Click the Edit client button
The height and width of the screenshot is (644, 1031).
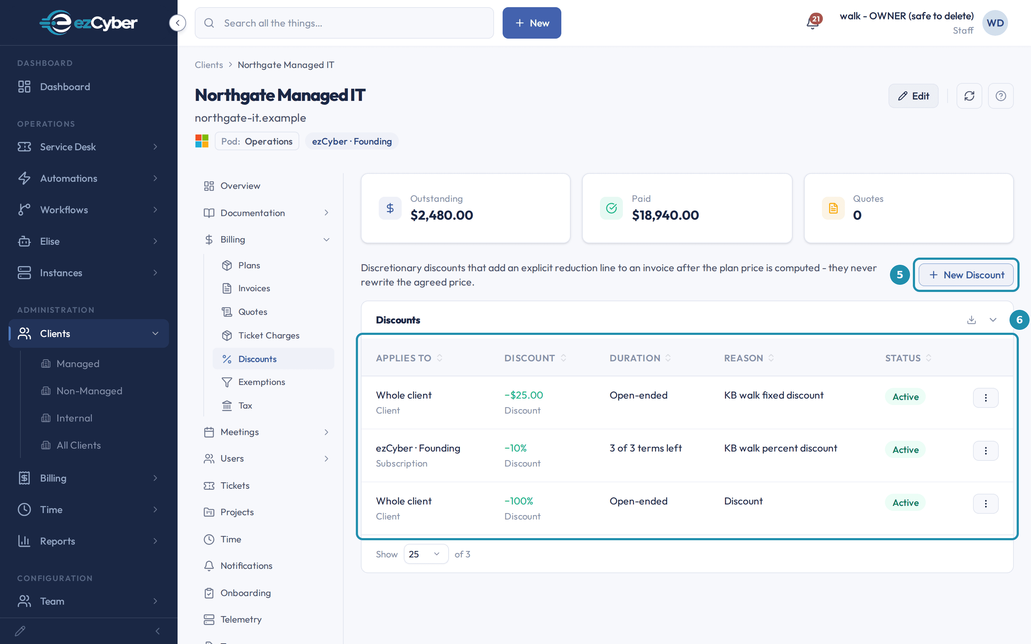914,96
